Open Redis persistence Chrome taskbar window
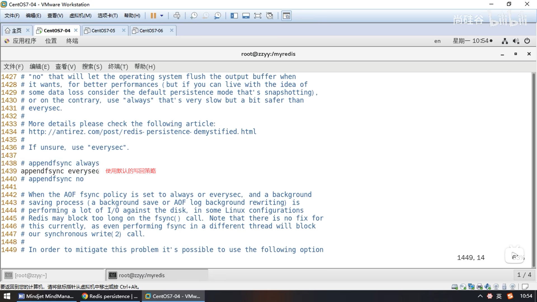Viewport: 537px width, 302px height. click(110, 296)
